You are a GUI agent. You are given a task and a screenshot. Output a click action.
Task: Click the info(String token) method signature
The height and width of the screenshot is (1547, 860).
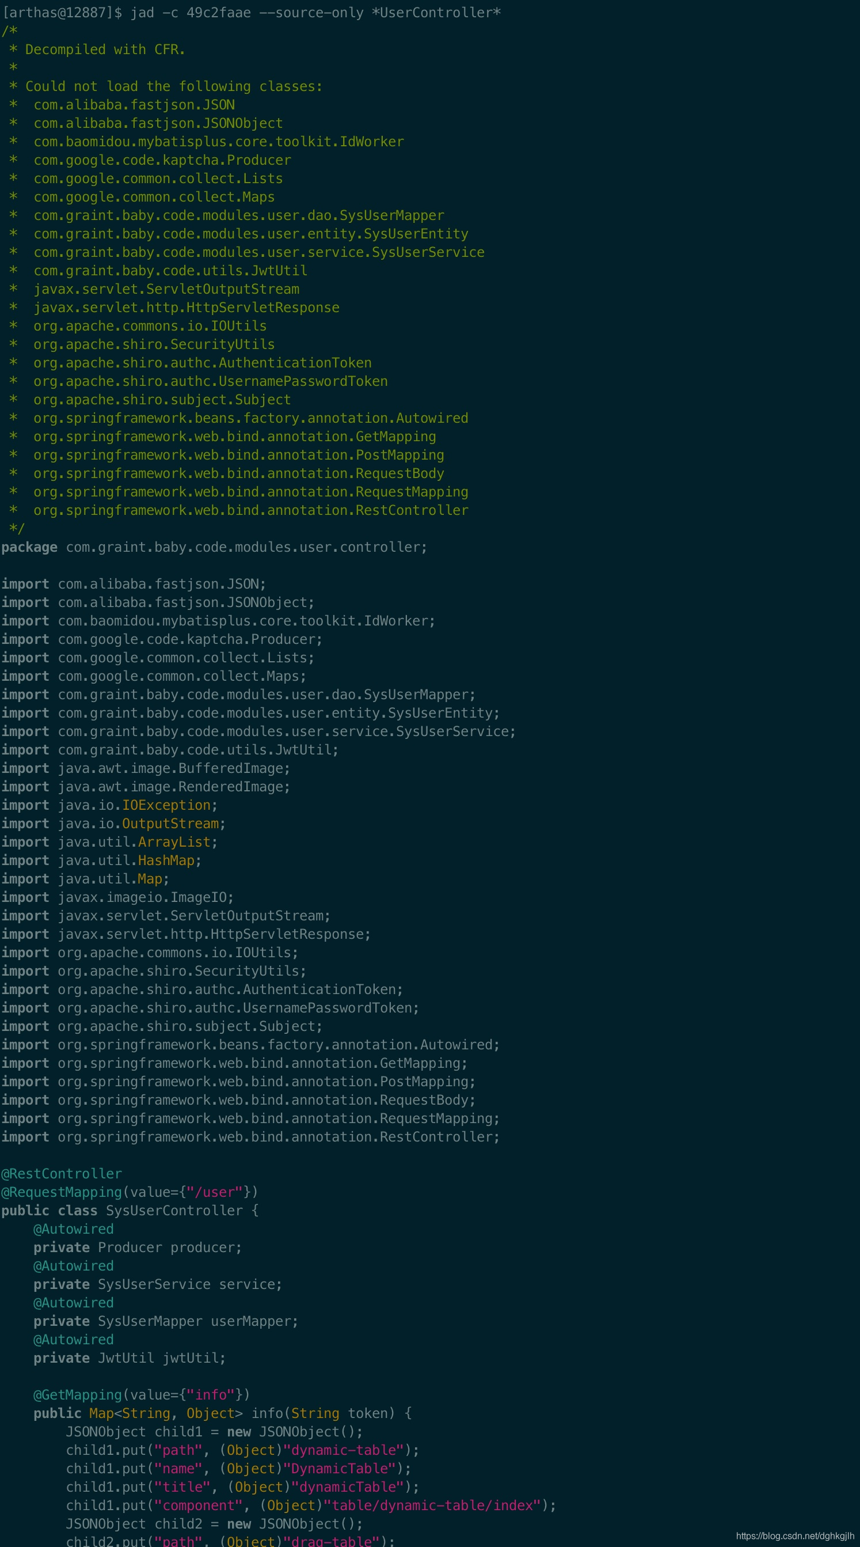[223, 1414]
